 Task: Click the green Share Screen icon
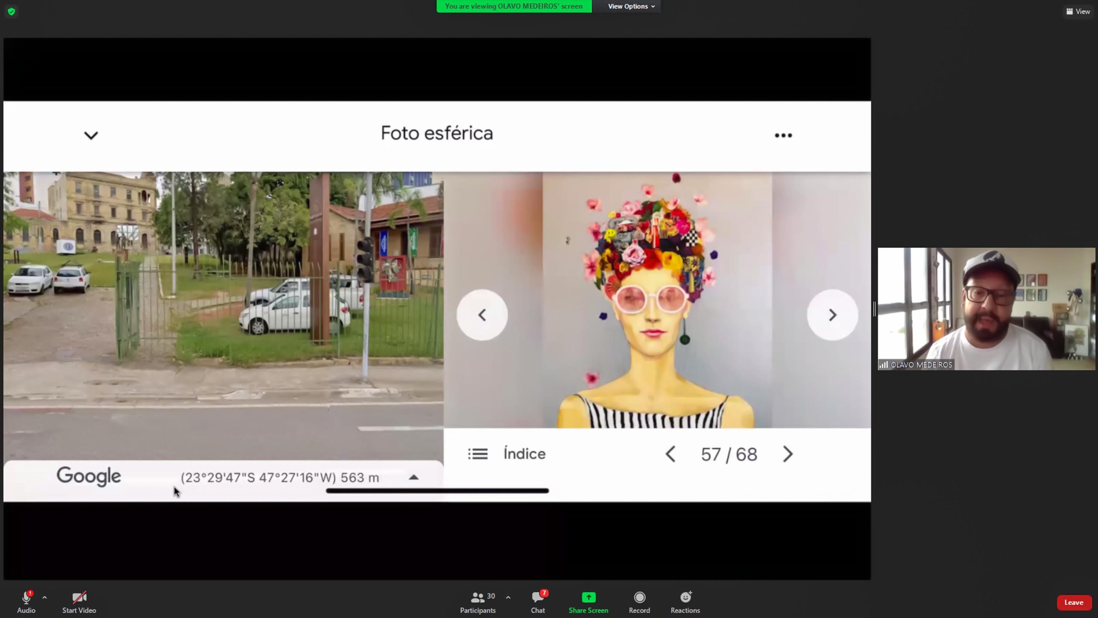pos(588,597)
